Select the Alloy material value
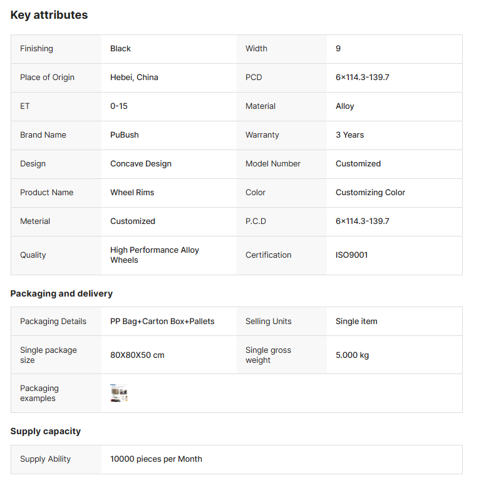The image size is (479, 483). [x=345, y=106]
